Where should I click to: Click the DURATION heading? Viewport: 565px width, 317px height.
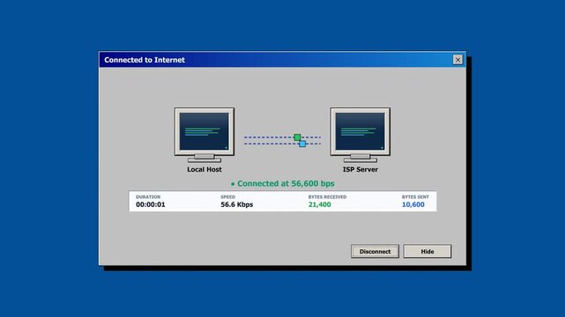(x=148, y=197)
